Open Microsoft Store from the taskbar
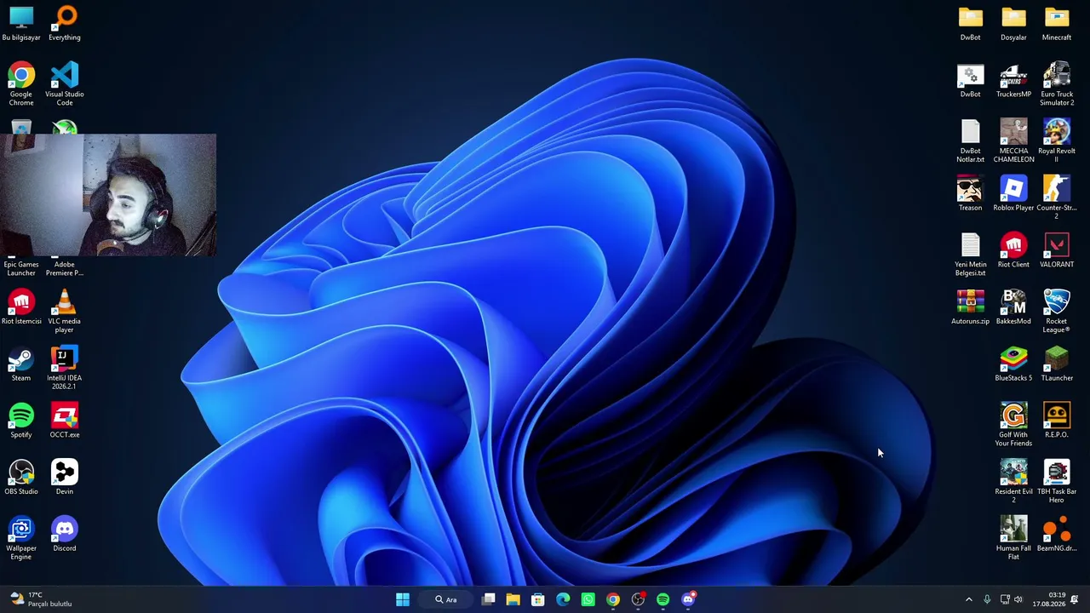 tap(538, 599)
